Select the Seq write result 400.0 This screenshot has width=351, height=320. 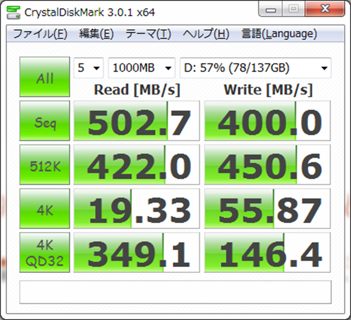[x=267, y=121]
